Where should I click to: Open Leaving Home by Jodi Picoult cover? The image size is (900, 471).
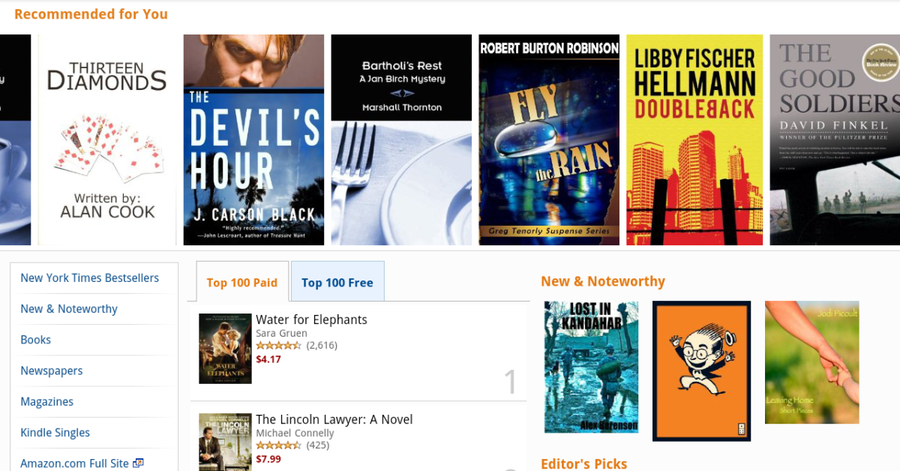point(812,363)
